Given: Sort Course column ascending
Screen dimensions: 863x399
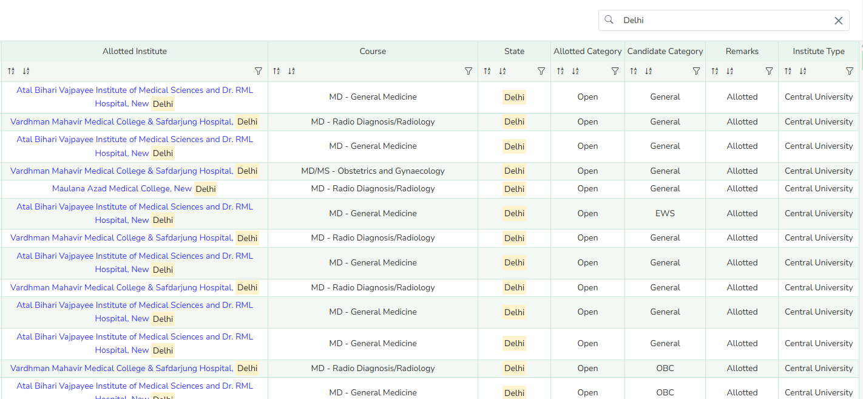Looking at the screenshot, I should click(x=276, y=71).
